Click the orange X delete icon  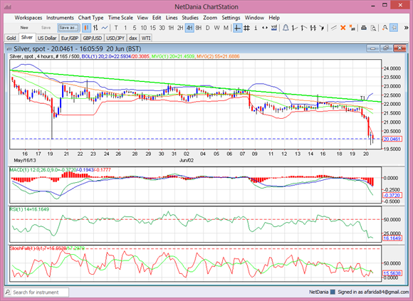click(343, 28)
